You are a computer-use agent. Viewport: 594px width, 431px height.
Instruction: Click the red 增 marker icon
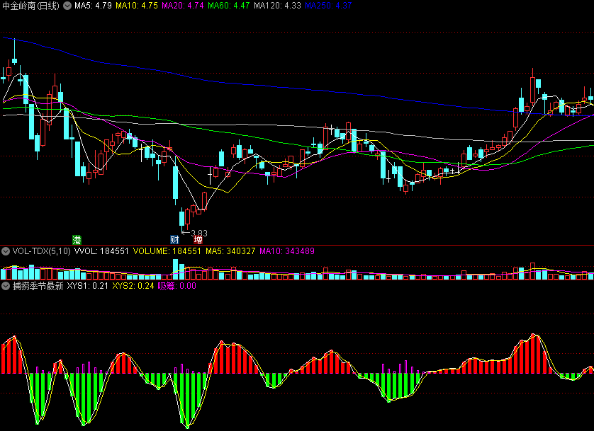[198, 239]
